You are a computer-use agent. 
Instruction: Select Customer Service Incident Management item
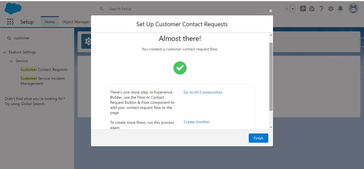coord(43,81)
